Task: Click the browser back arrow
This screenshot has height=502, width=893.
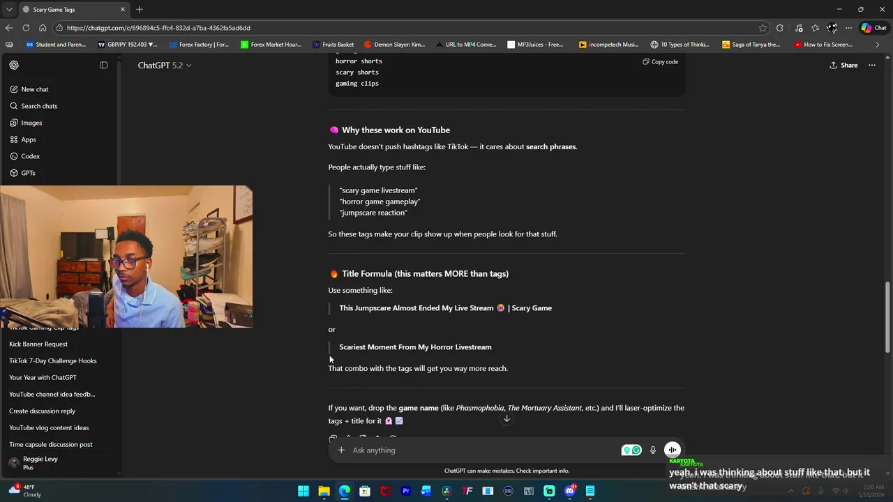Action: tap(9, 28)
